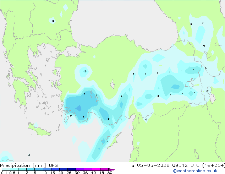Select the 45–50 mm legend swatch
Screen dimensions: 225x174
(104, 169)
